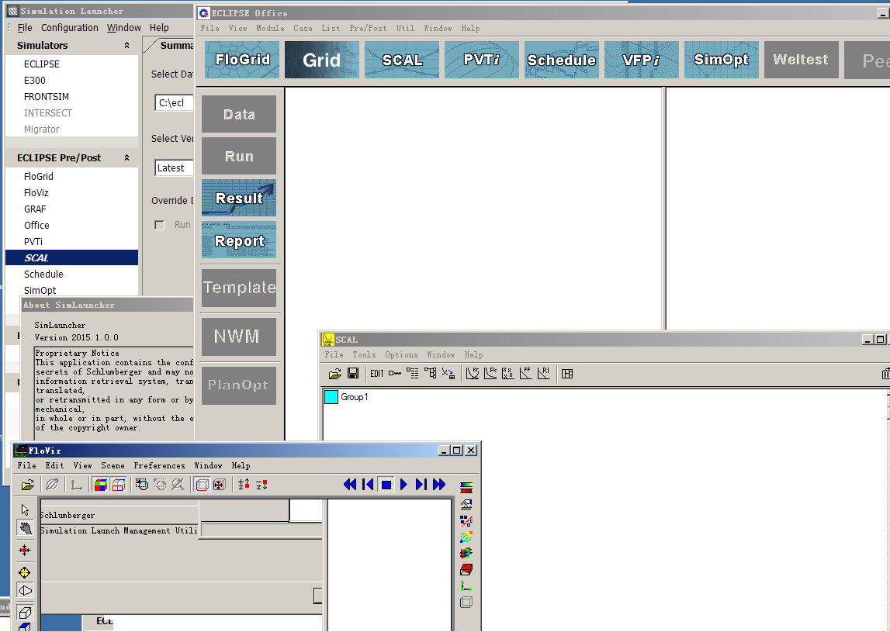Open the Schedule module in ECLIPSE Office
This screenshot has width=890, height=632.
[562, 60]
